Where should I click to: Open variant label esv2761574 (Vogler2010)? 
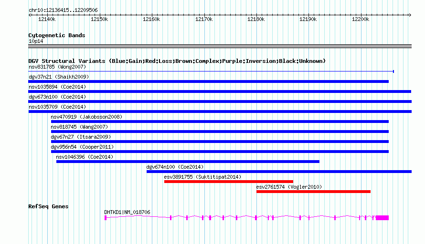tap(289, 187)
